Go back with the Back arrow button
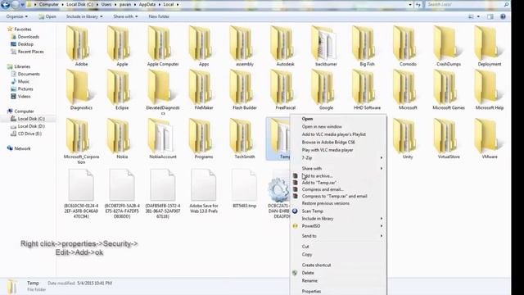The height and width of the screenshot is (295, 524). click(6, 5)
